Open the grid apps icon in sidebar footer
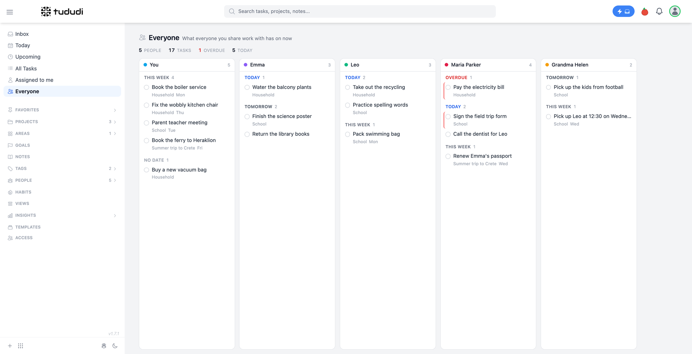The width and height of the screenshot is (692, 354). point(21,346)
